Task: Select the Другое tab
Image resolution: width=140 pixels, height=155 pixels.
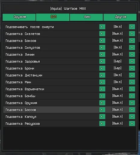Action: click(x=120, y=17)
